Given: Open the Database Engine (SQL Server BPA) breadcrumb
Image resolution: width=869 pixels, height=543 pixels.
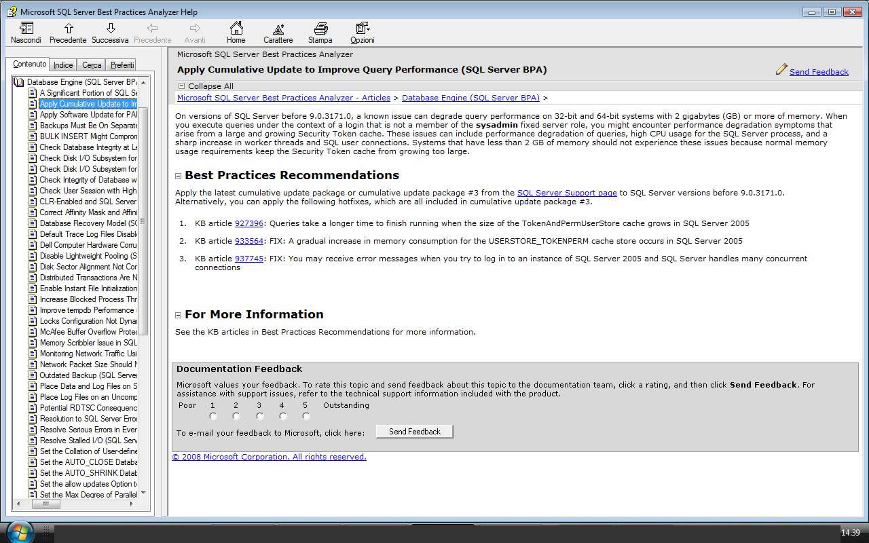Looking at the screenshot, I should [x=470, y=98].
